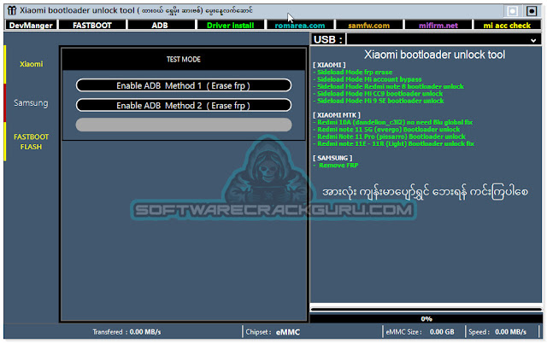The height and width of the screenshot is (343, 547).
Task: Click the Sideload Mode frp erase line
Action: pyautogui.click(x=353, y=72)
